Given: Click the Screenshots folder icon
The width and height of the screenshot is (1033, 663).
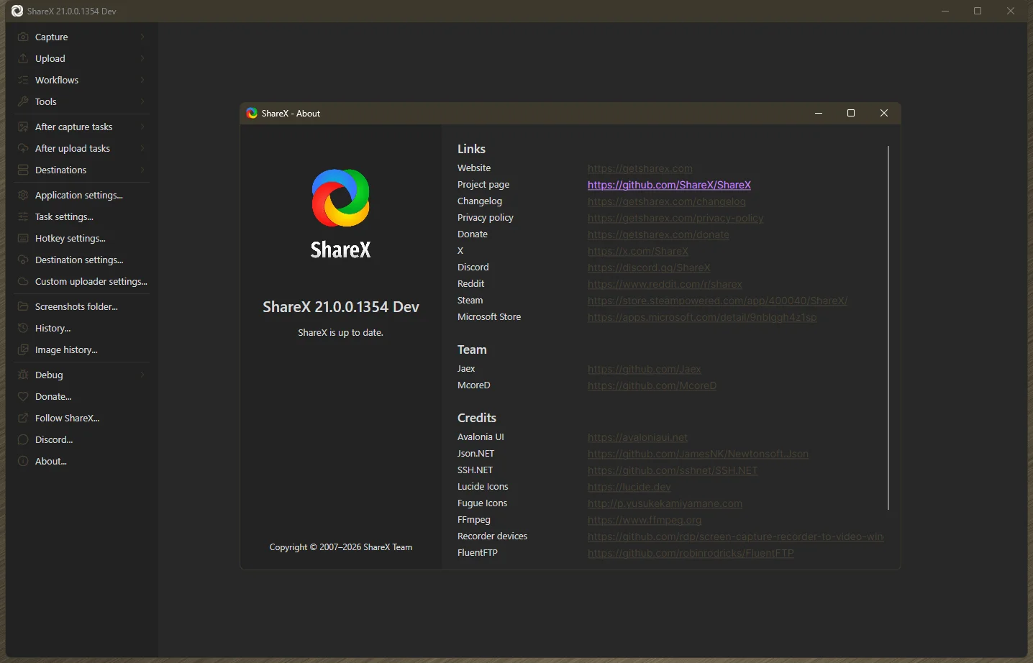Looking at the screenshot, I should tap(23, 306).
